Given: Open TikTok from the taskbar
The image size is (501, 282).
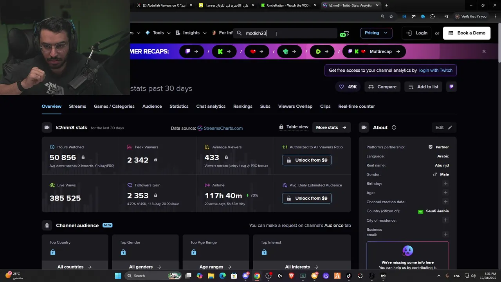Looking at the screenshot, I should [x=349, y=276].
